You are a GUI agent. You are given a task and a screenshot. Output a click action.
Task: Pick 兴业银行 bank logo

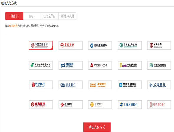click(70, 85)
